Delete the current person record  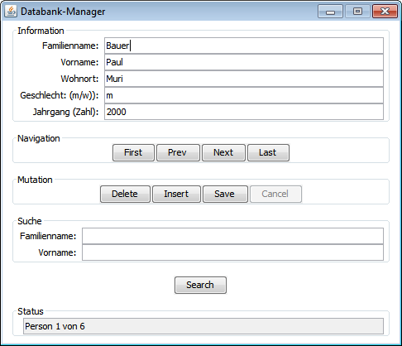point(125,194)
